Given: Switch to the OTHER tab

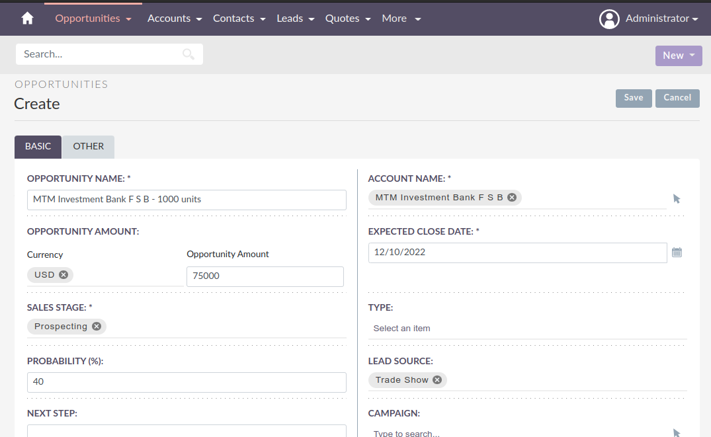Looking at the screenshot, I should (x=88, y=146).
